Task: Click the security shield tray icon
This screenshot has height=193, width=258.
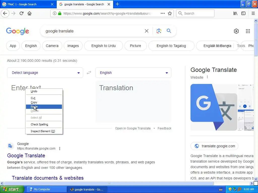Action: tap(230, 189)
